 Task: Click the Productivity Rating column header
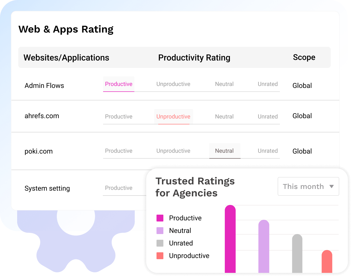194,57
